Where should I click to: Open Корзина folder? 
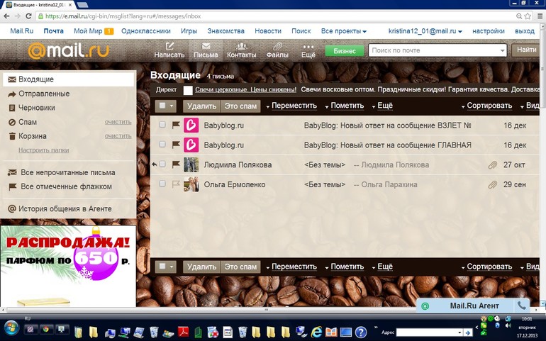[33, 136]
